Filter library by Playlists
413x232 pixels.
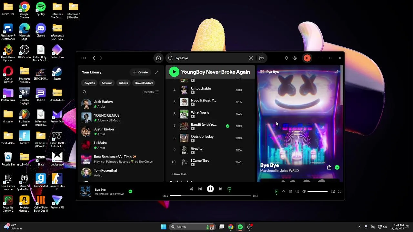[x=89, y=83]
